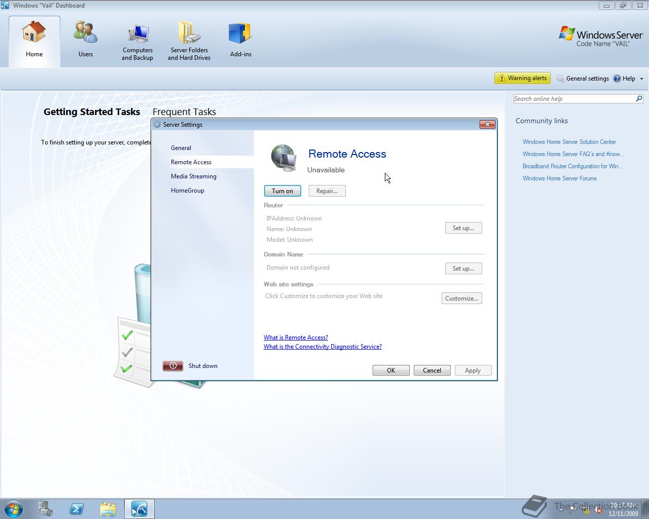The width and height of the screenshot is (649, 519).
Task: Open Server Folders and Hard Drives tab
Action: (x=189, y=41)
